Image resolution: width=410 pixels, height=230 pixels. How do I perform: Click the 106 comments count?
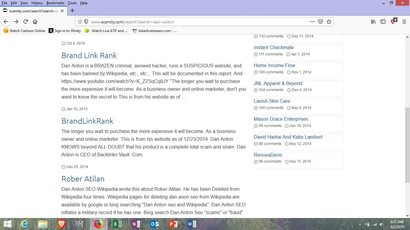[271, 72]
